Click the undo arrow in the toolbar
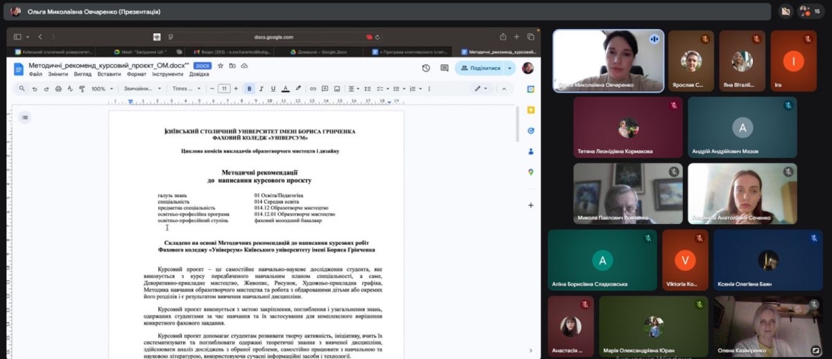This screenshot has width=832, height=359. coord(35,89)
